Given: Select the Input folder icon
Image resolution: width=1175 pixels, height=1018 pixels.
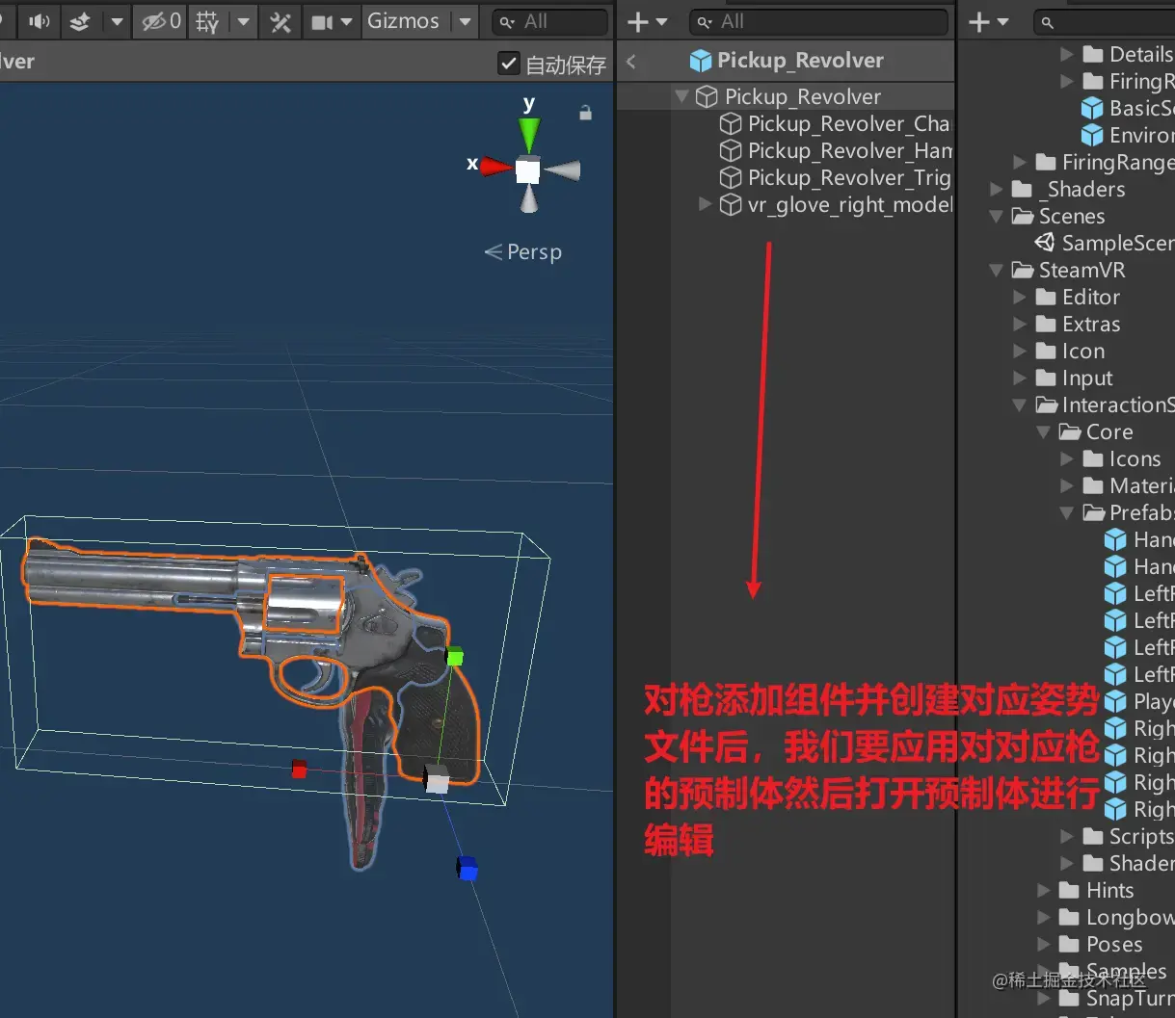Looking at the screenshot, I should point(1046,378).
